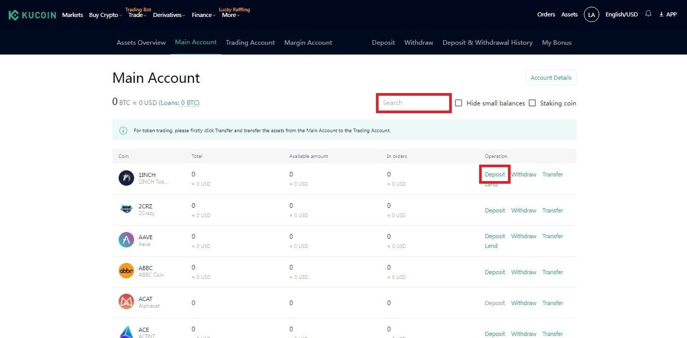Click Transfer for 1INCH
The width and height of the screenshot is (687, 338).
(x=553, y=174)
